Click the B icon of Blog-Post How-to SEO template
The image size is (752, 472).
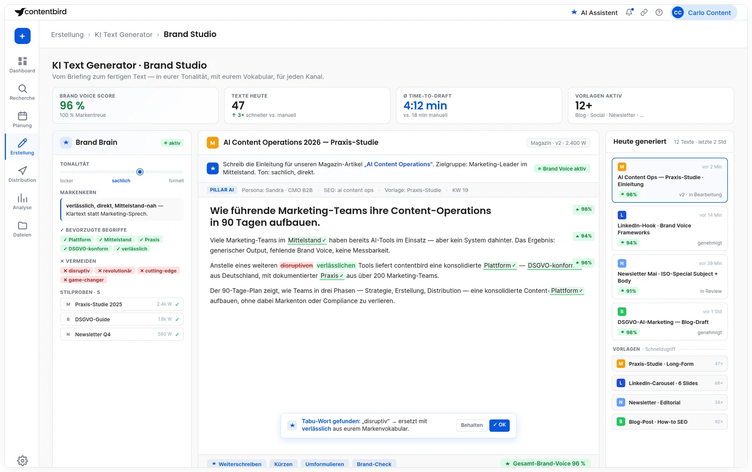click(621, 422)
